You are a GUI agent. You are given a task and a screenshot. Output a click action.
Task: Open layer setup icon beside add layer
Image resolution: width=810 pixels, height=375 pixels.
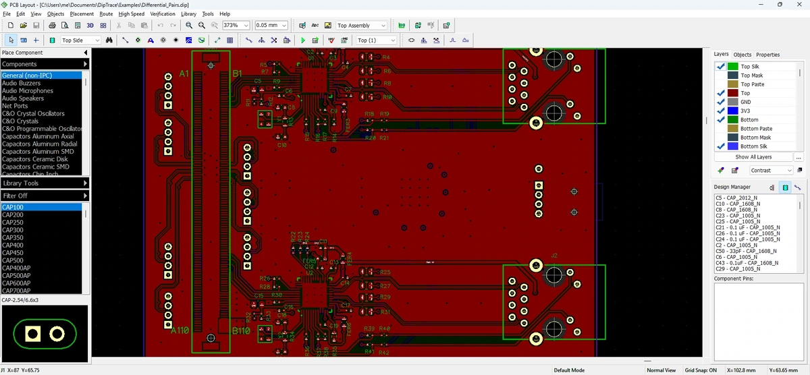734,171
